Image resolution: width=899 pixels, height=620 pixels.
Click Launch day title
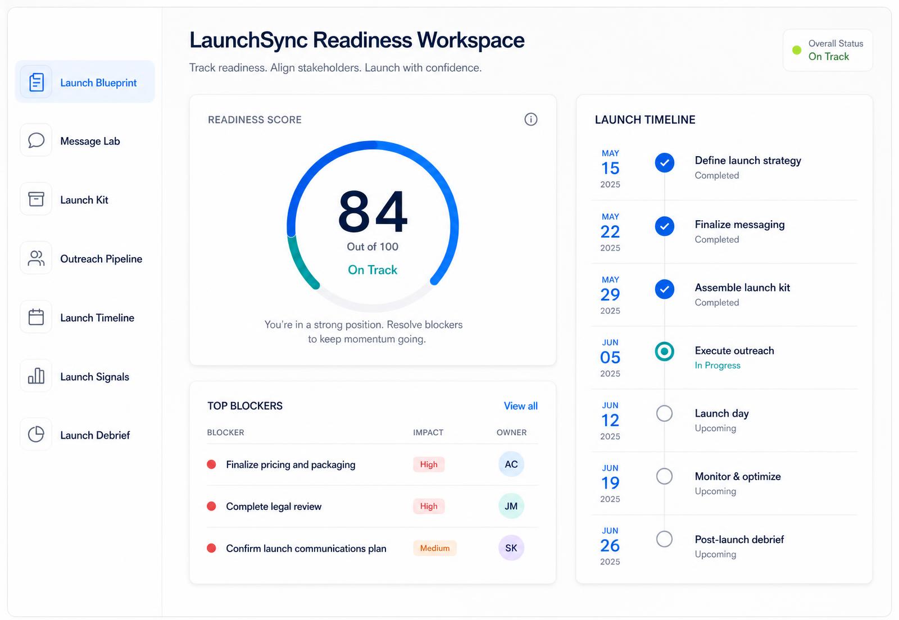pos(721,413)
